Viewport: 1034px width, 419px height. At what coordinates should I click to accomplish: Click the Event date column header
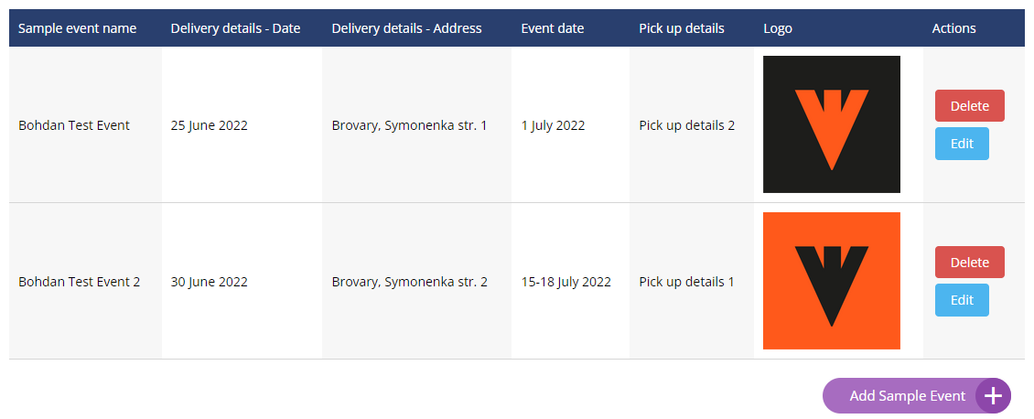[553, 28]
